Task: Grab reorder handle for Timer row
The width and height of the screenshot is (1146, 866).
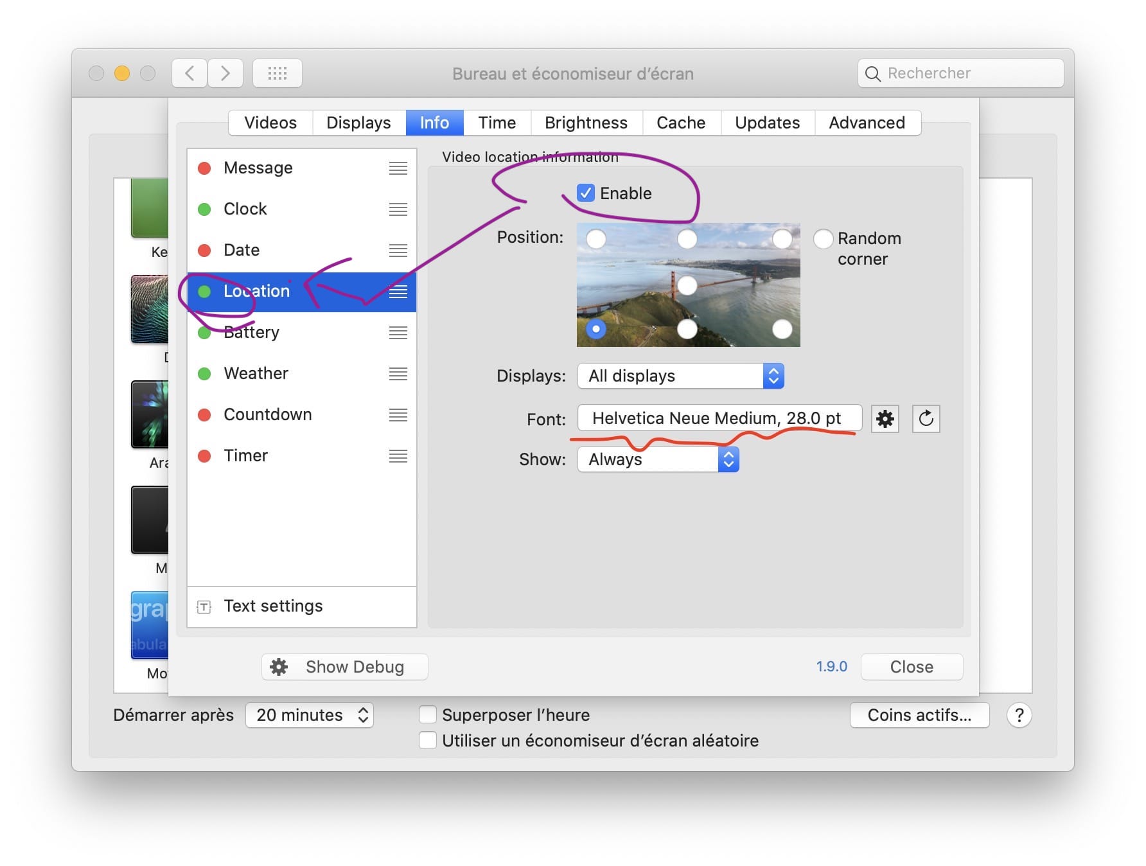Action: click(x=398, y=456)
